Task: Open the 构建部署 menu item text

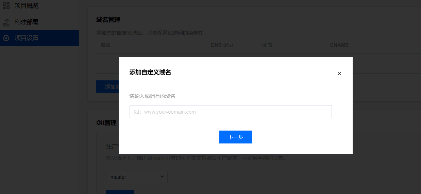Action: pos(27,22)
